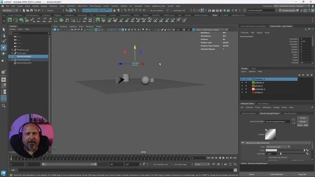Open the viewport color space dropdown
This screenshot has height=177, width=315.
tap(212, 29)
